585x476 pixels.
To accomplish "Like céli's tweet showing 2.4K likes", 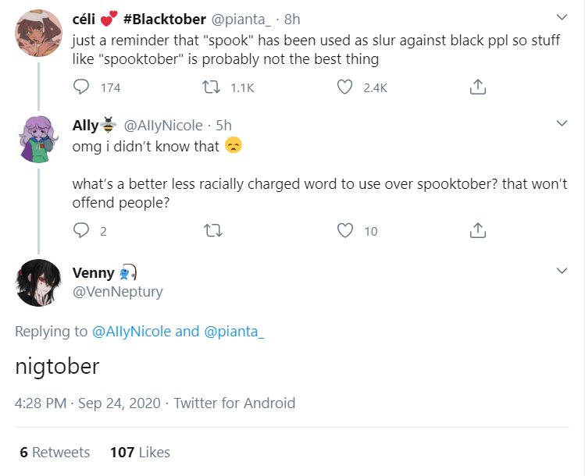I will 344,87.
